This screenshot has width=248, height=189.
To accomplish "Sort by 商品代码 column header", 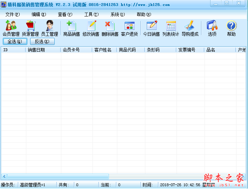I will (131, 50).
